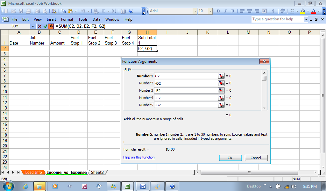Click the Currency Style dollar icon
Image resolution: width=326 pixels, height=191 pixels.
[x=273, y=11]
